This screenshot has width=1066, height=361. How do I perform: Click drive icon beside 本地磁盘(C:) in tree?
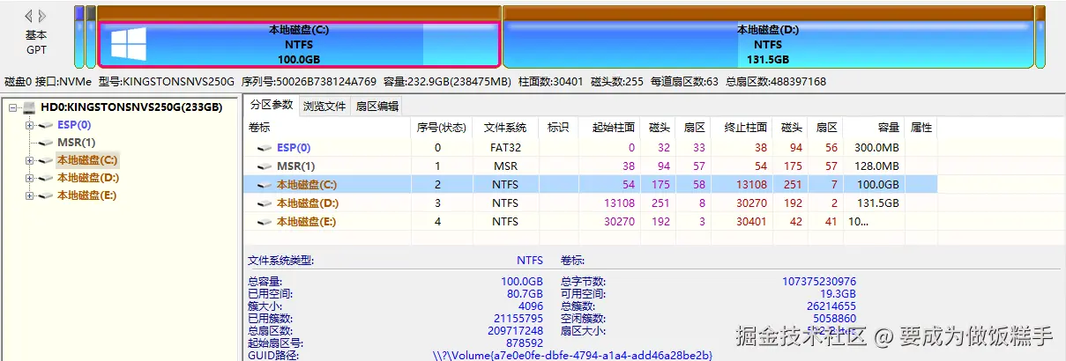(46, 160)
